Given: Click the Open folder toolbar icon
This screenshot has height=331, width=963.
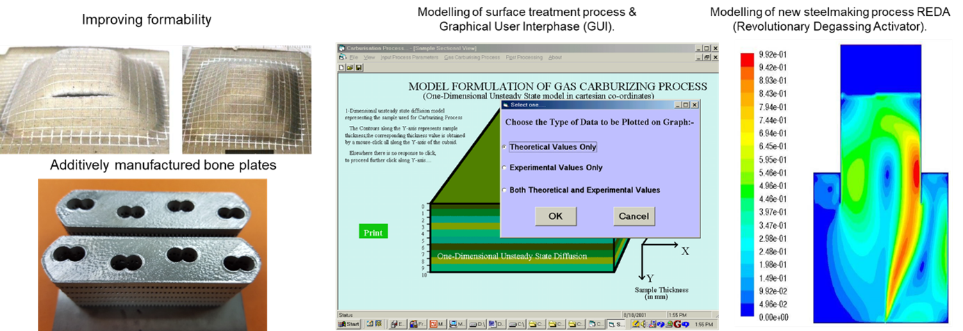Looking at the screenshot, I should [x=349, y=67].
